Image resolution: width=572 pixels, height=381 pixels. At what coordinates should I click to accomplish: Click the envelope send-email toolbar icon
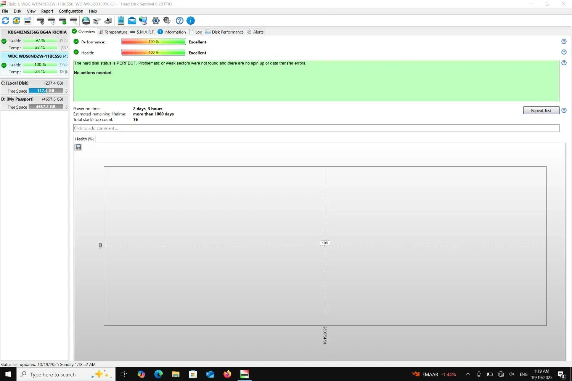132,21
